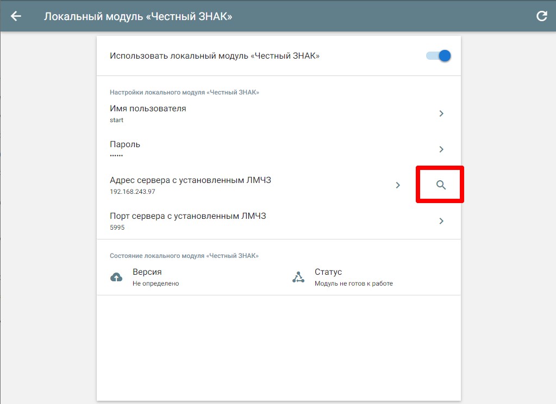Click the «Использовать локальный модуль» label text
Screen dimensions: 556x404
click(x=214, y=56)
